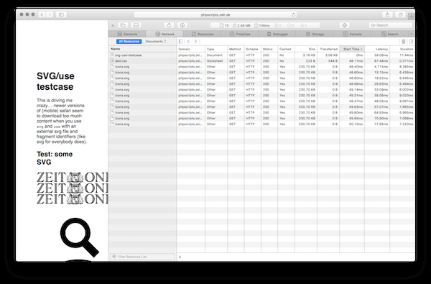The width and height of the screenshot is (431, 284).
Task: Open a new tab with plus button
Action: point(412,17)
